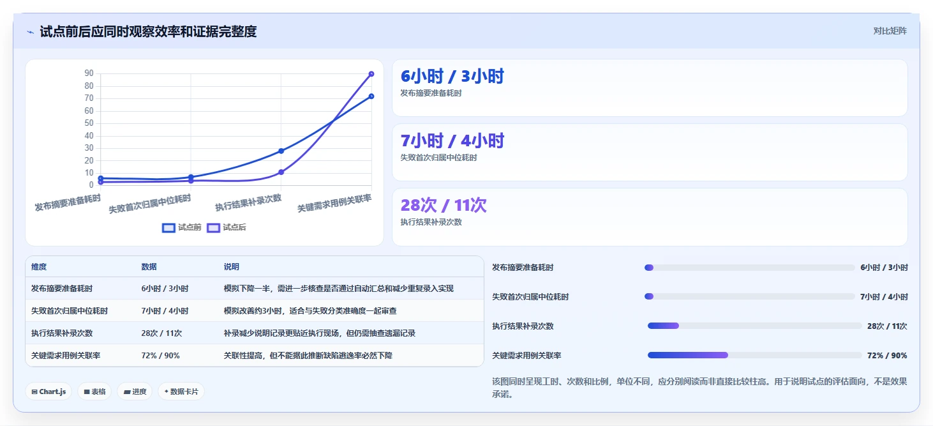Viewport: 933px width, 426px height.
Task: Click the footnote starting 该图同时呈现工时
Action: (x=699, y=388)
